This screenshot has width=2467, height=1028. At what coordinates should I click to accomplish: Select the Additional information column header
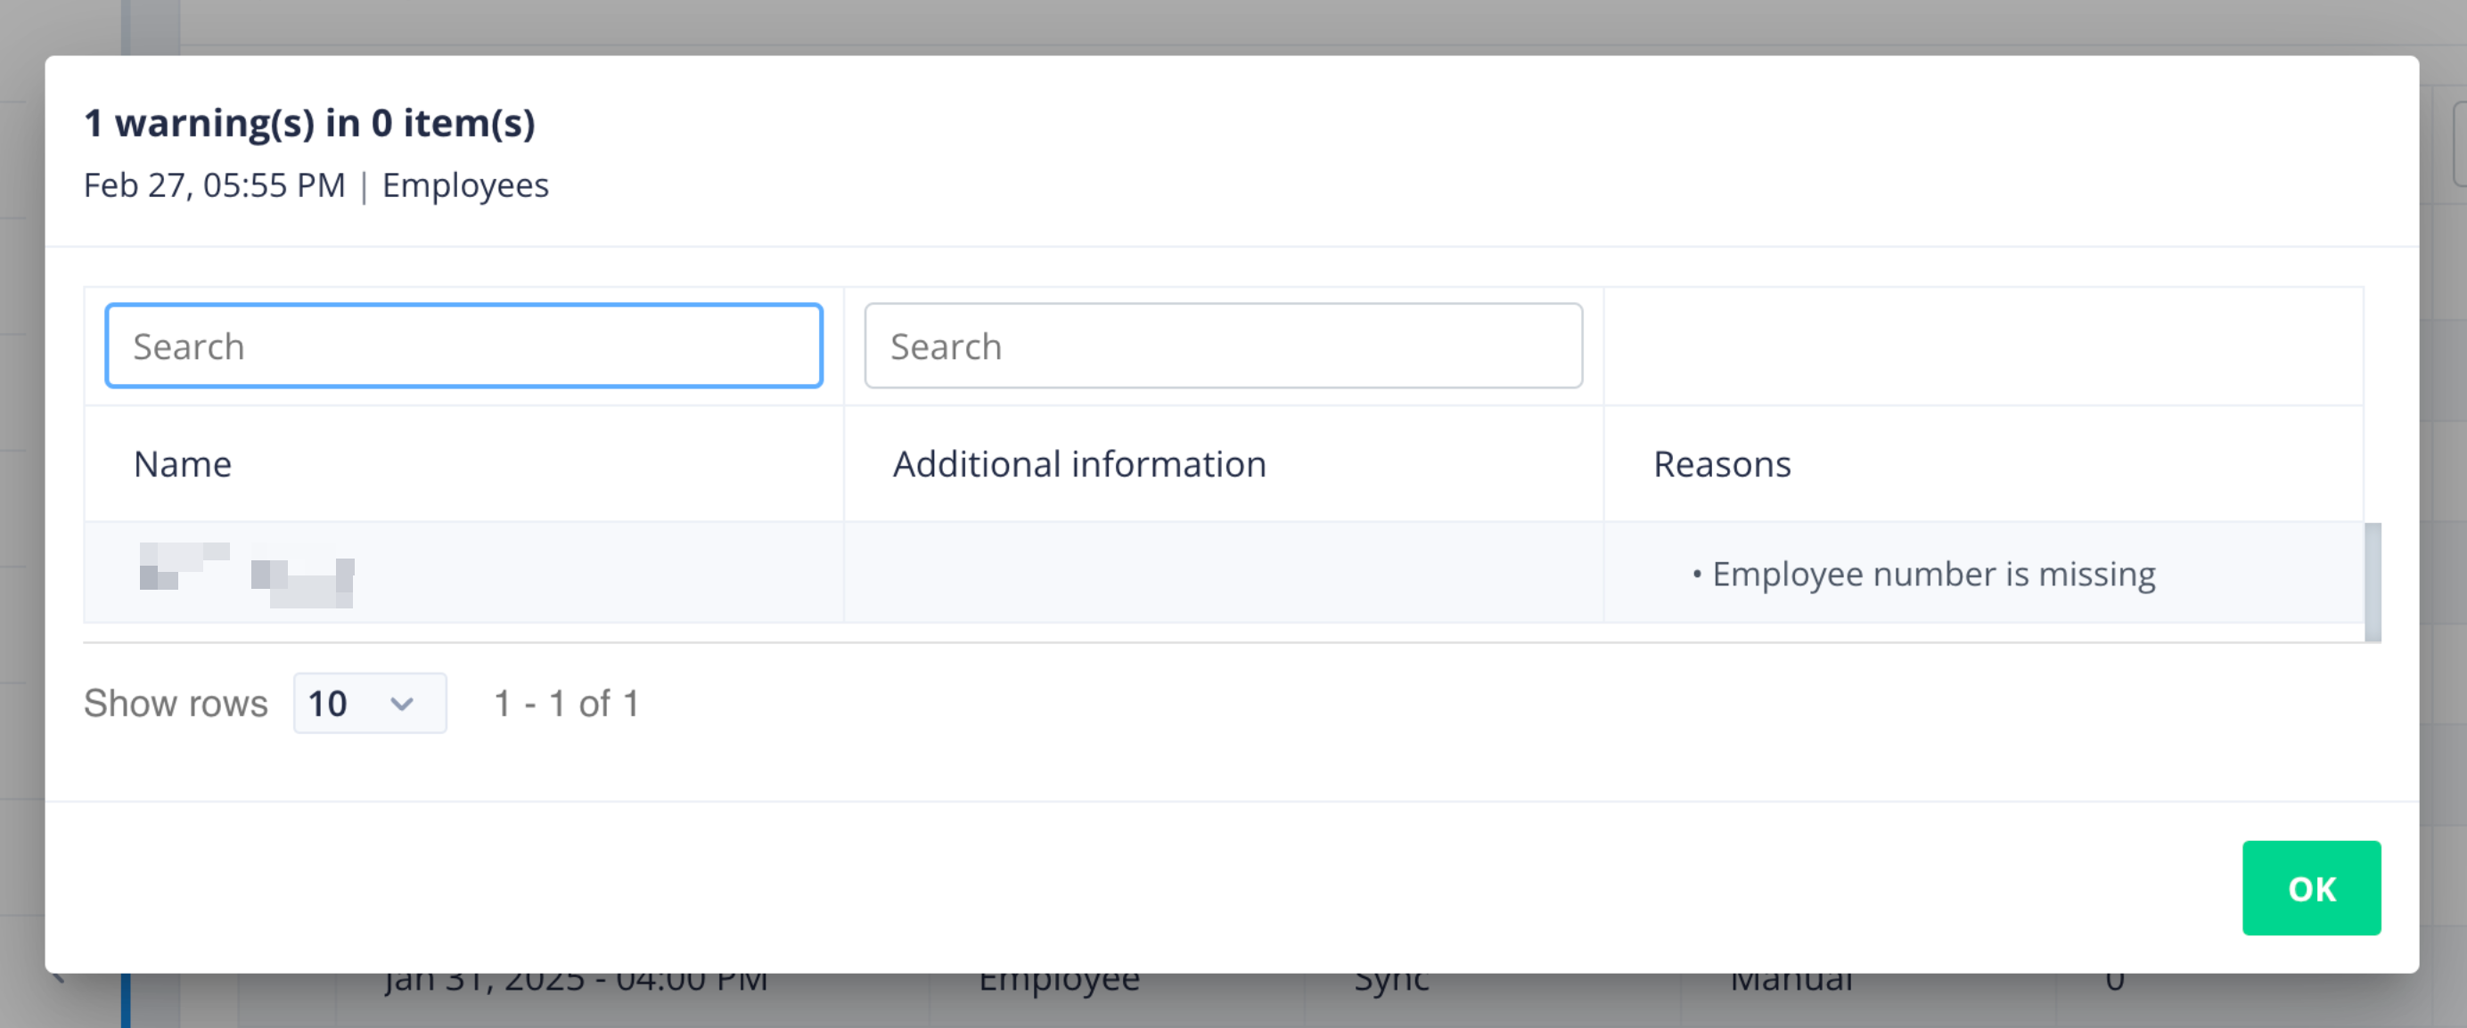tap(1078, 464)
